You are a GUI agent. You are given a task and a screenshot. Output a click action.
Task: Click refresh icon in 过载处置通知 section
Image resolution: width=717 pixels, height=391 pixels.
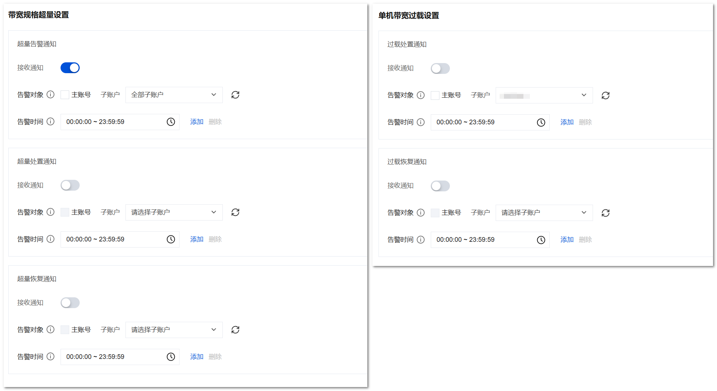pyautogui.click(x=606, y=95)
